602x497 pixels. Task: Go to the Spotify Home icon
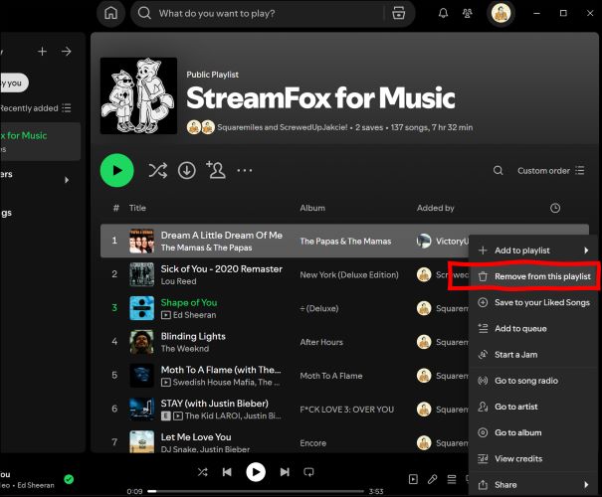[x=111, y=14]
